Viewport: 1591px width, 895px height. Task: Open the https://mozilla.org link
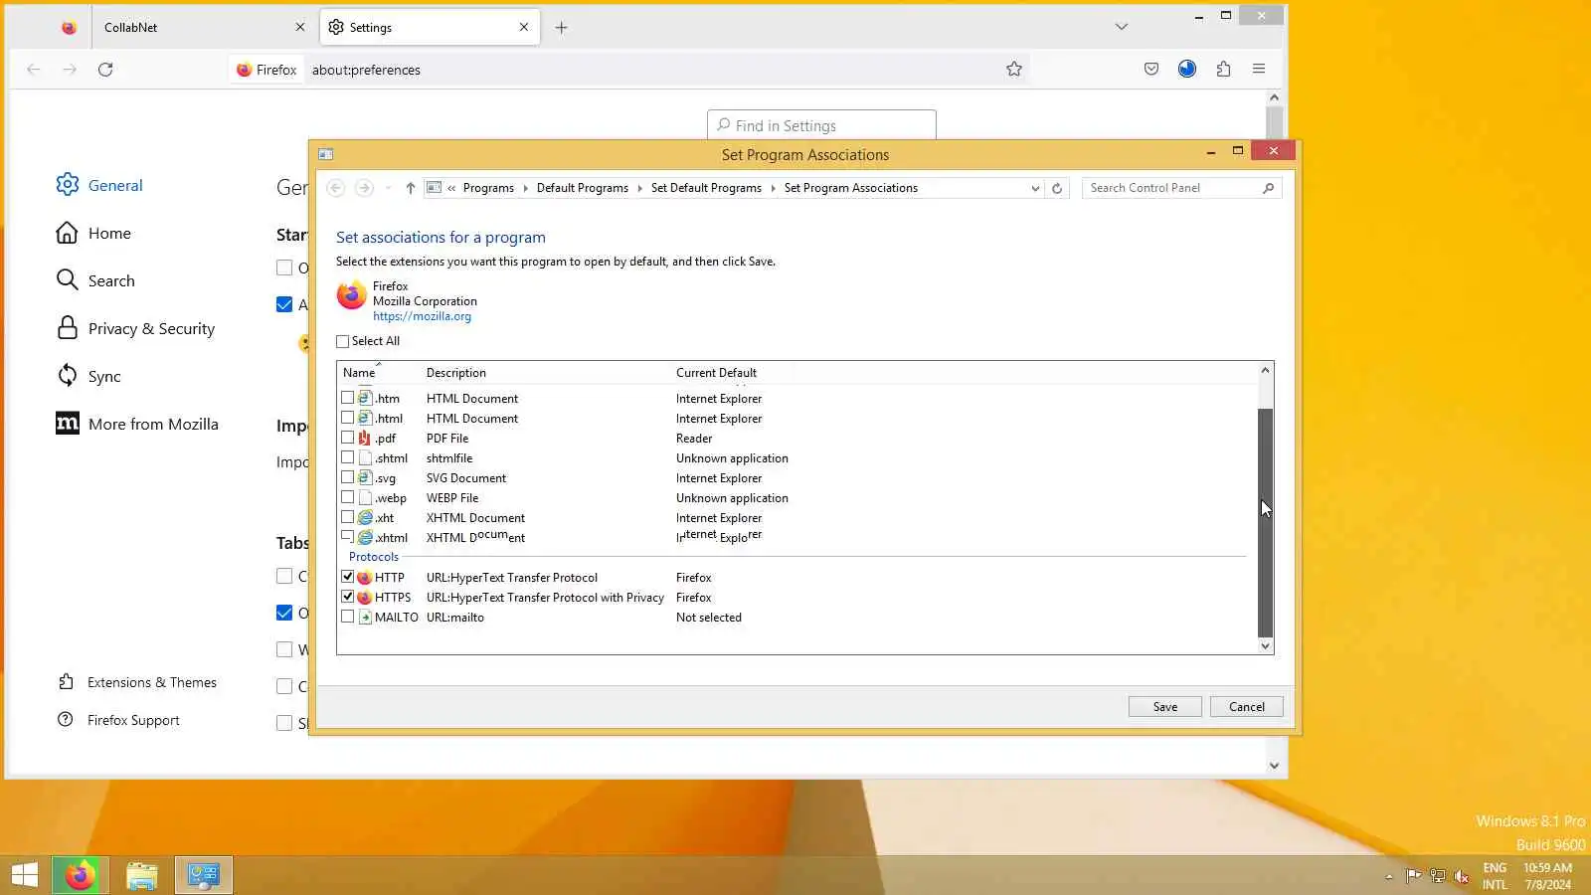click(x=422, y=316)
